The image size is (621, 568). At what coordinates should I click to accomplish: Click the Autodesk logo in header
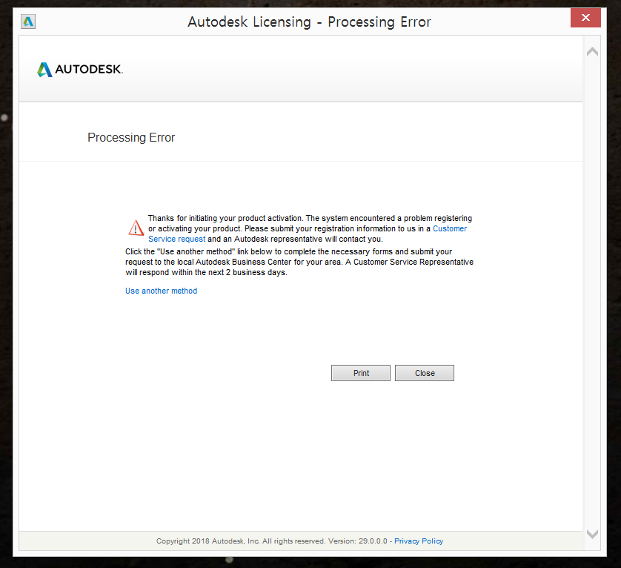pos(80,70)
